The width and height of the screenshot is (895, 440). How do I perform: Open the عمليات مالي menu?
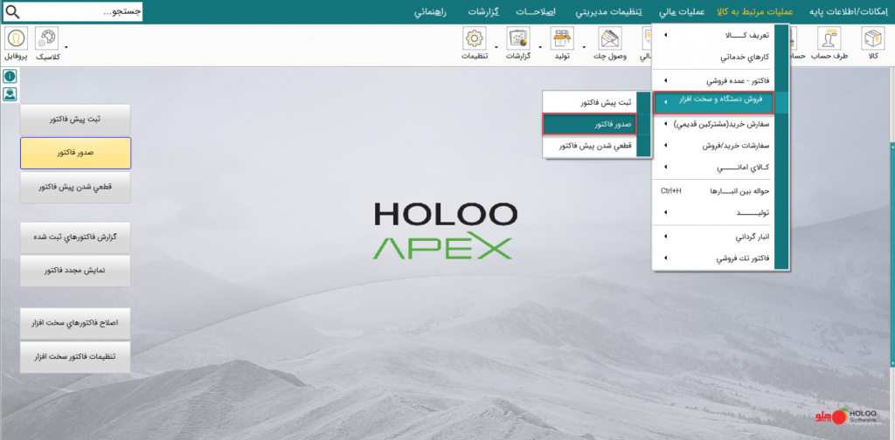click(x=682, y=12)
